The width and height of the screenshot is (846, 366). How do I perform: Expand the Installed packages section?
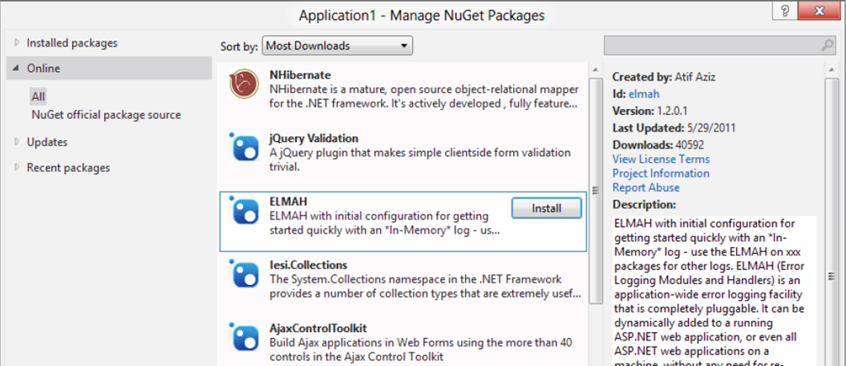tap(16, 43)
